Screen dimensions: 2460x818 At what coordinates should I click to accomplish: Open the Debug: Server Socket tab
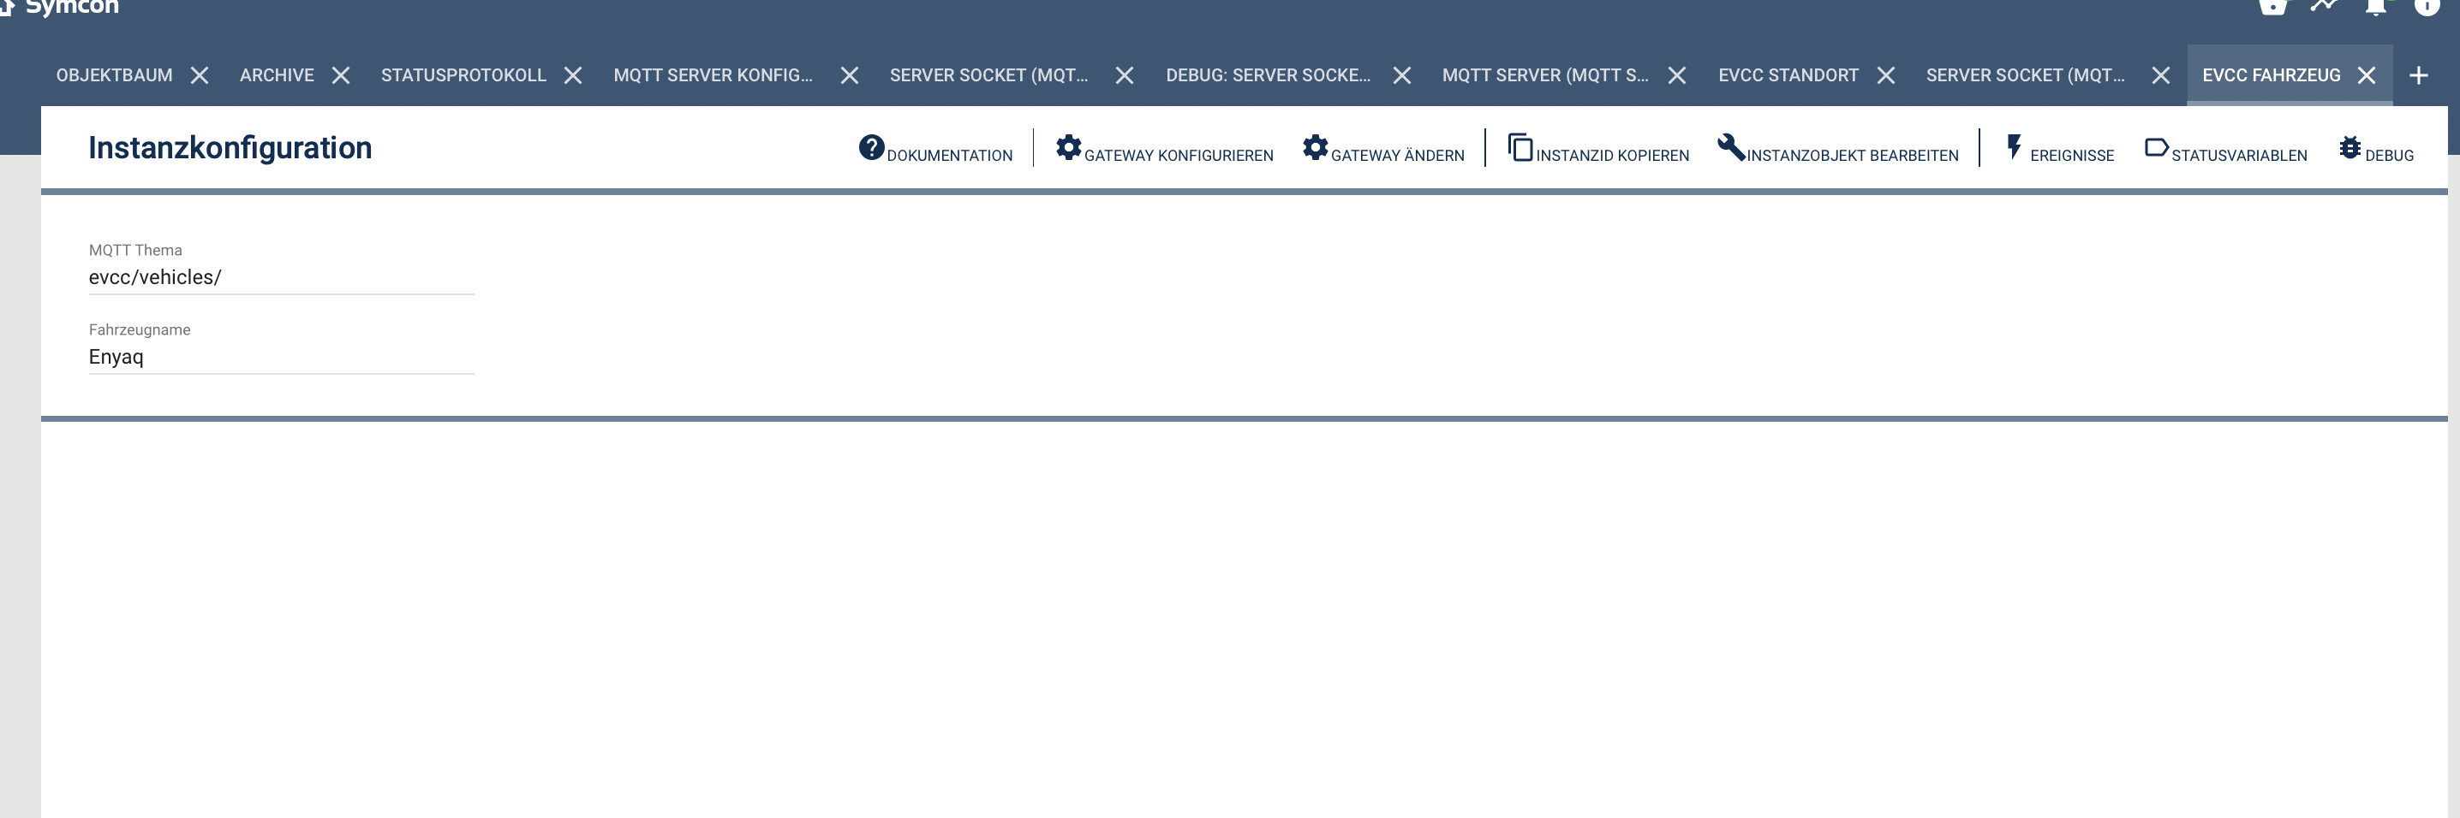point(1267,75)
